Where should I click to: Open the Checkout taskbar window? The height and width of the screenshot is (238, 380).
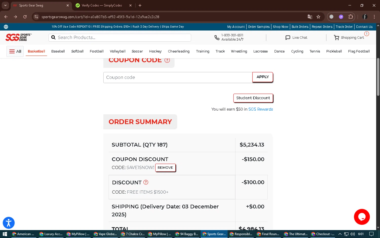323,234
